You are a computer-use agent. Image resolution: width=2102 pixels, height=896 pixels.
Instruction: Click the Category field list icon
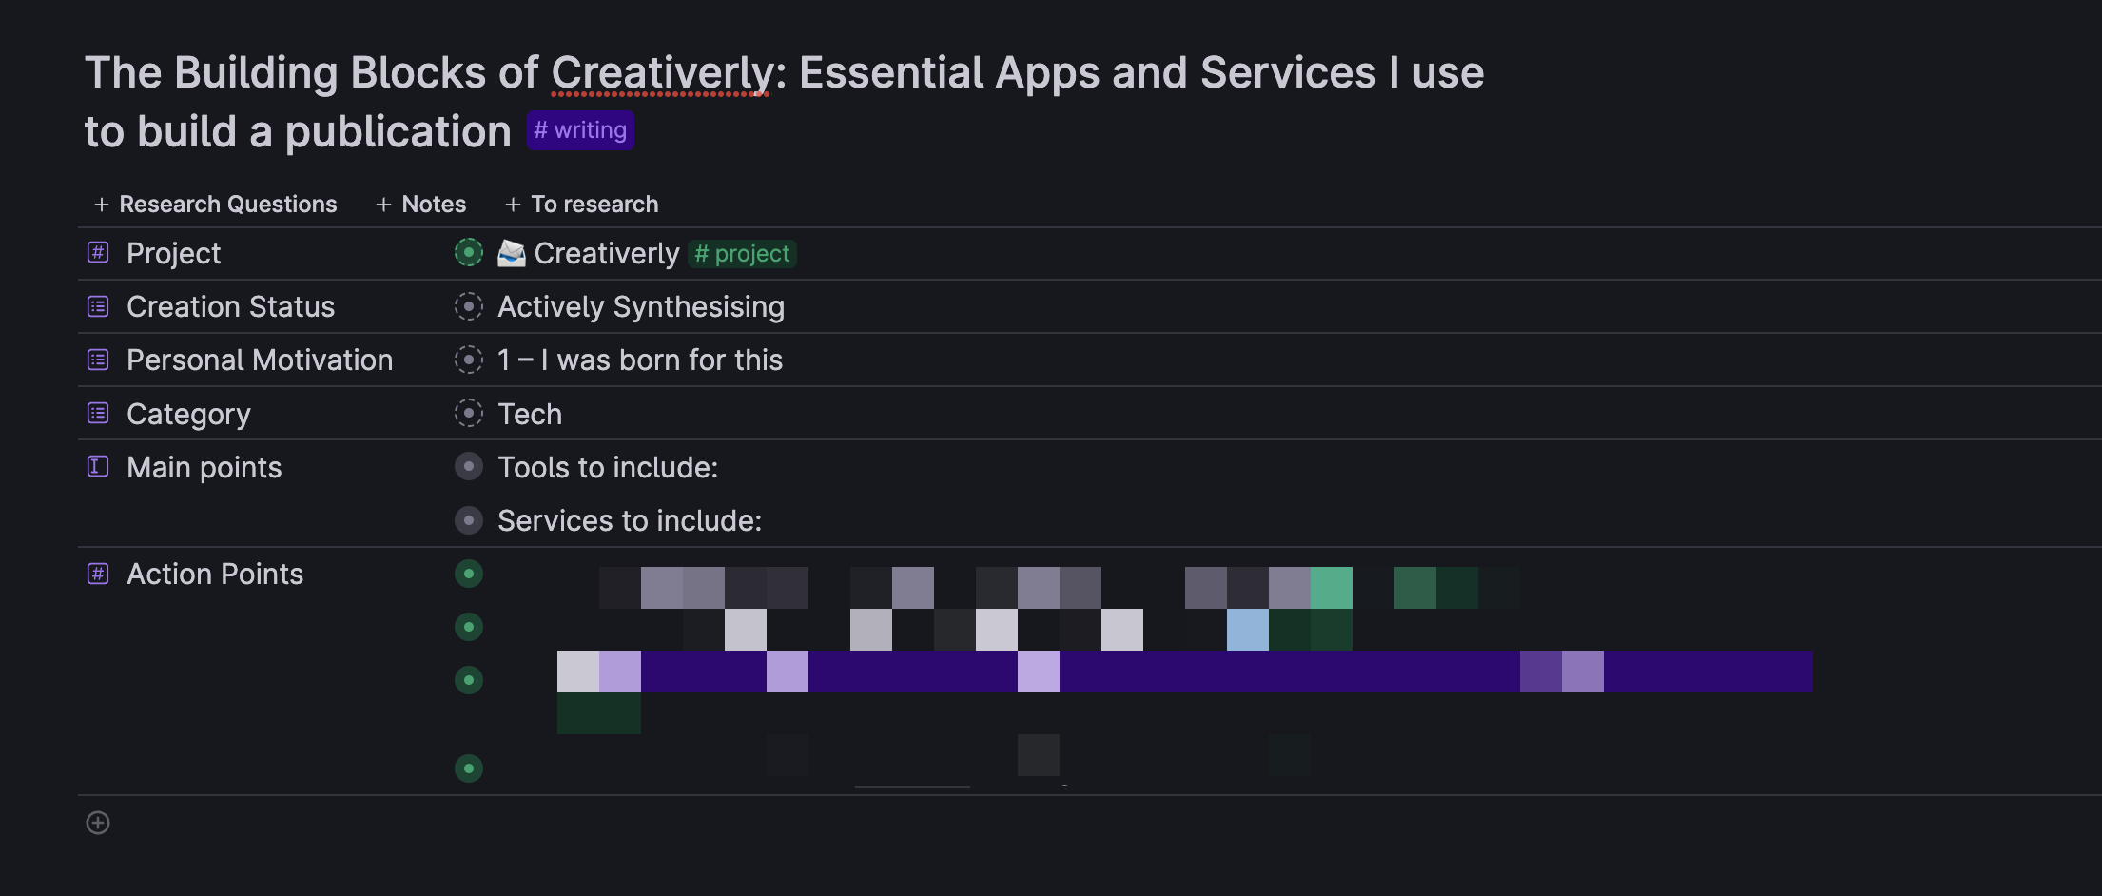pos(98,413)
